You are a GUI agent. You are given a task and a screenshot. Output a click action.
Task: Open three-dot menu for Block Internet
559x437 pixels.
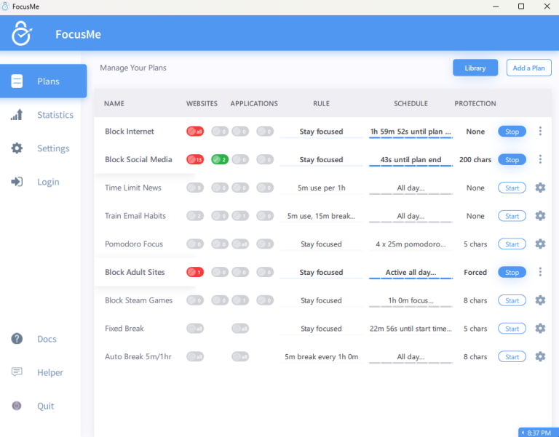click(x=540, y=132)
